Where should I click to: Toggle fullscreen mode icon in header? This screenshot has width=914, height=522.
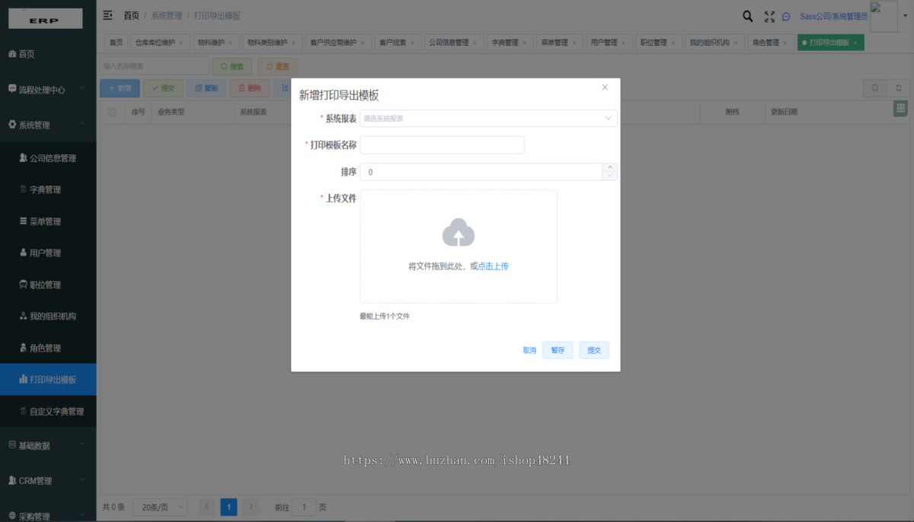[x=769, y=16]
